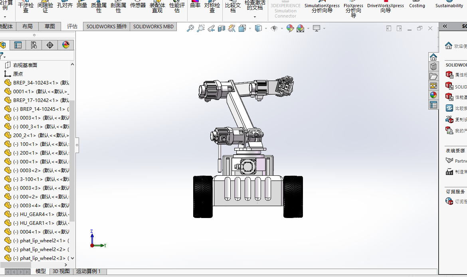
Task: Open the Sustainability tool
Action: coord(449,4)
